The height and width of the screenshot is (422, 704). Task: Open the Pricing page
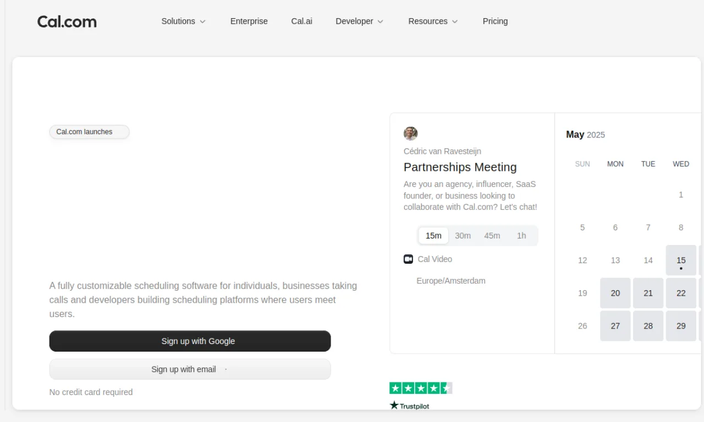pos(495,21)
